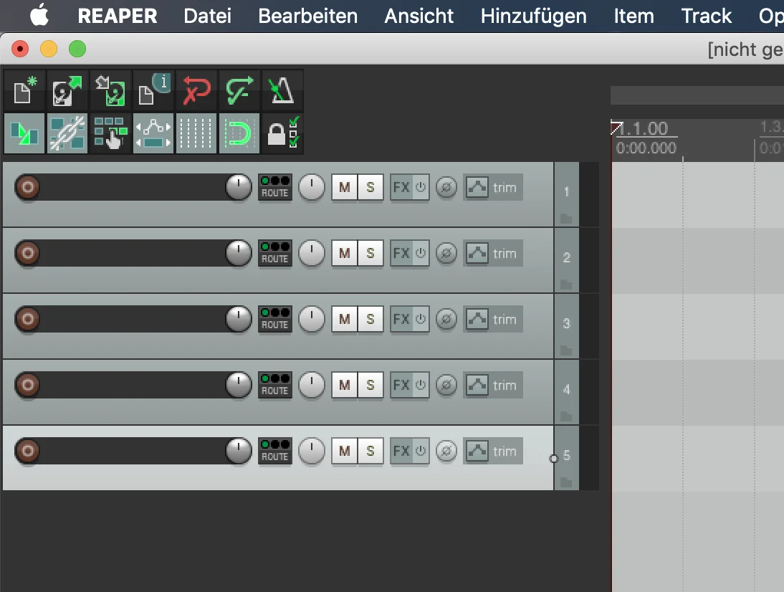The width and height of the screenshot is (784, 592).
Task: Open the ROUTE button on track 1
Action: coord(275,188)
